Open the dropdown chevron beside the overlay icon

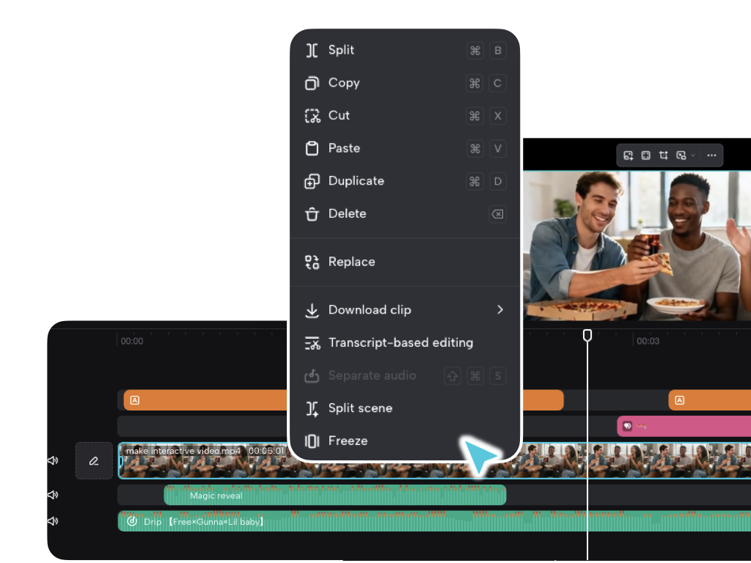click(x=694, y=155)
